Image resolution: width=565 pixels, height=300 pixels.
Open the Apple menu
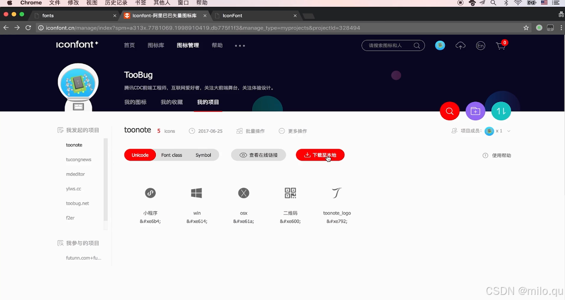click(9, 3)
